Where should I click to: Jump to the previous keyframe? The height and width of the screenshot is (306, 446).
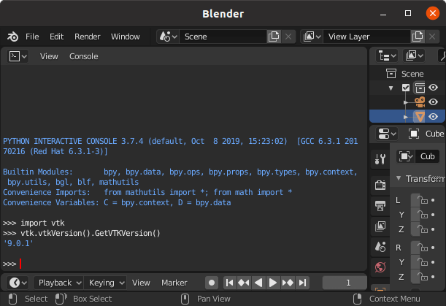point(244,283)
